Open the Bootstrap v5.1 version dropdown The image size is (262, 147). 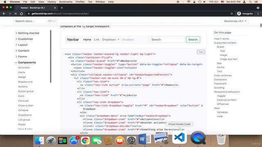click(x=235, y=21)
